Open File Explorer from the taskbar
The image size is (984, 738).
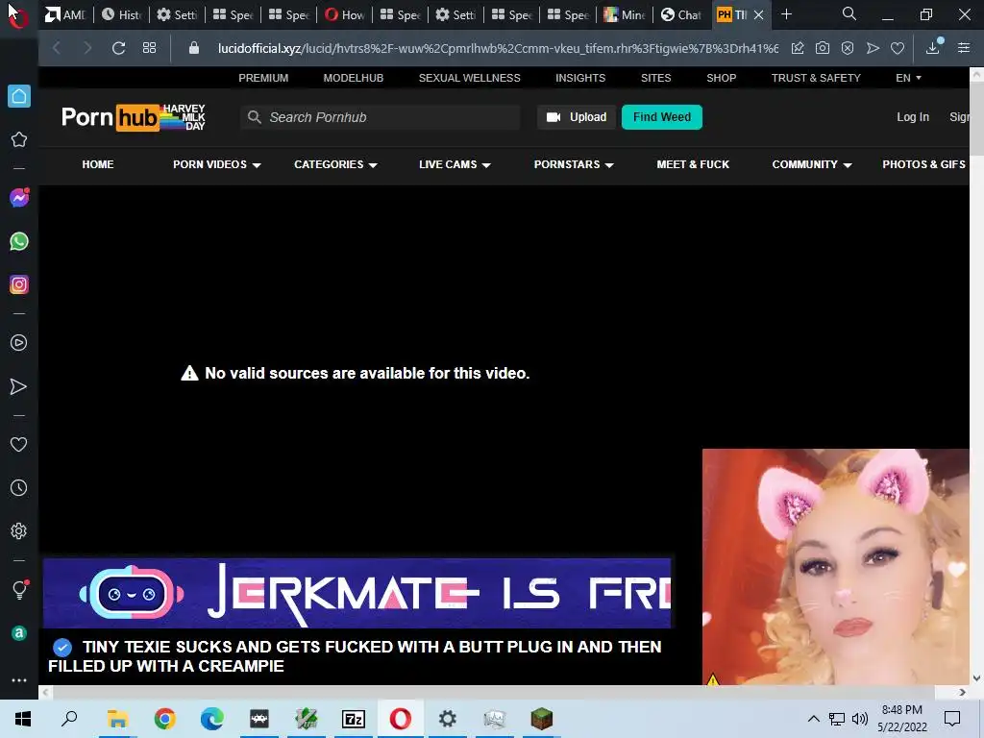coord(117,719)
